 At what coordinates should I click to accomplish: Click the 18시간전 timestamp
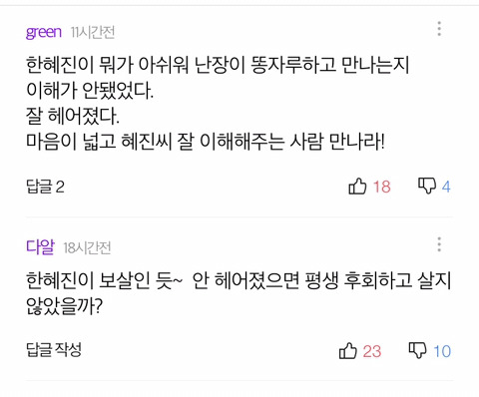point(87,248)
